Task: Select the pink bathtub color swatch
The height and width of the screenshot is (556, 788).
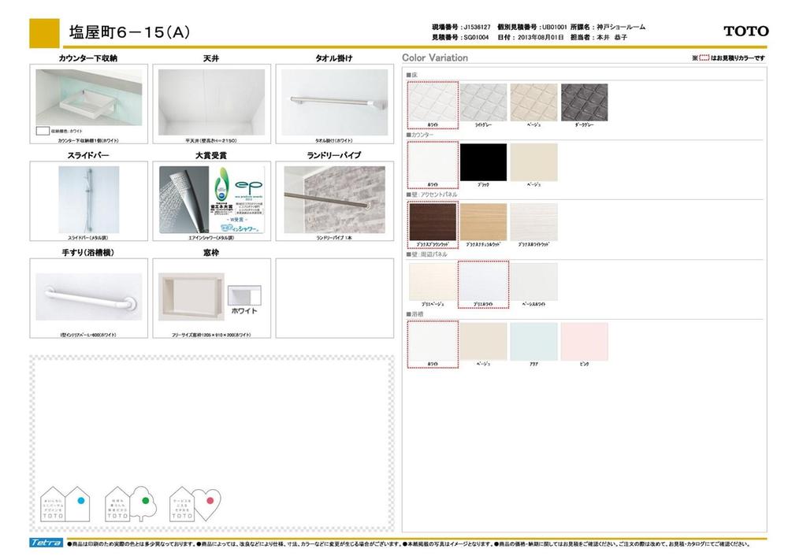Action: [584, 341]
